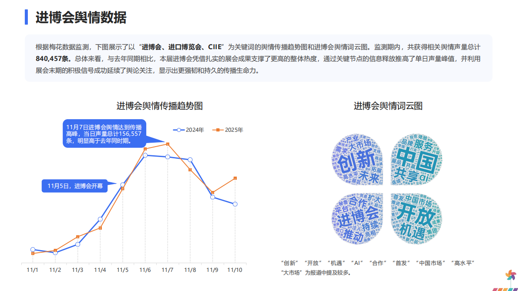Image resolution: width=518 pixels, height=291 pixels.
Task: Toggle visibility of the 11月5日进博会开幕 annotation
Action: [74, 185]
